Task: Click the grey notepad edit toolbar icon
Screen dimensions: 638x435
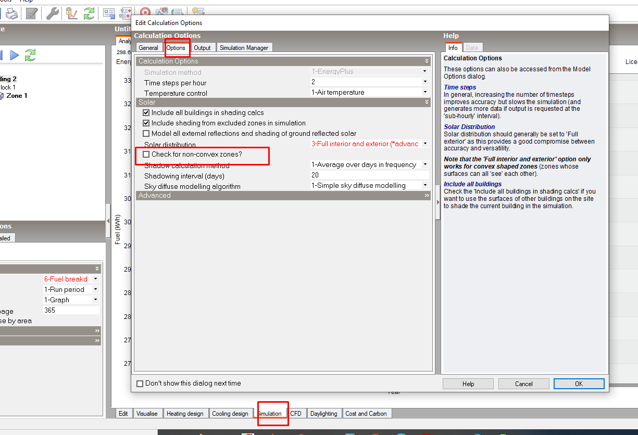Action: pos(31,14)
